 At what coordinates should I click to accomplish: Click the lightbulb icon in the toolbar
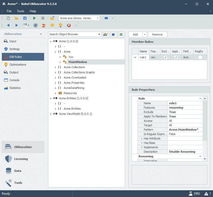(x=61, y=25)
